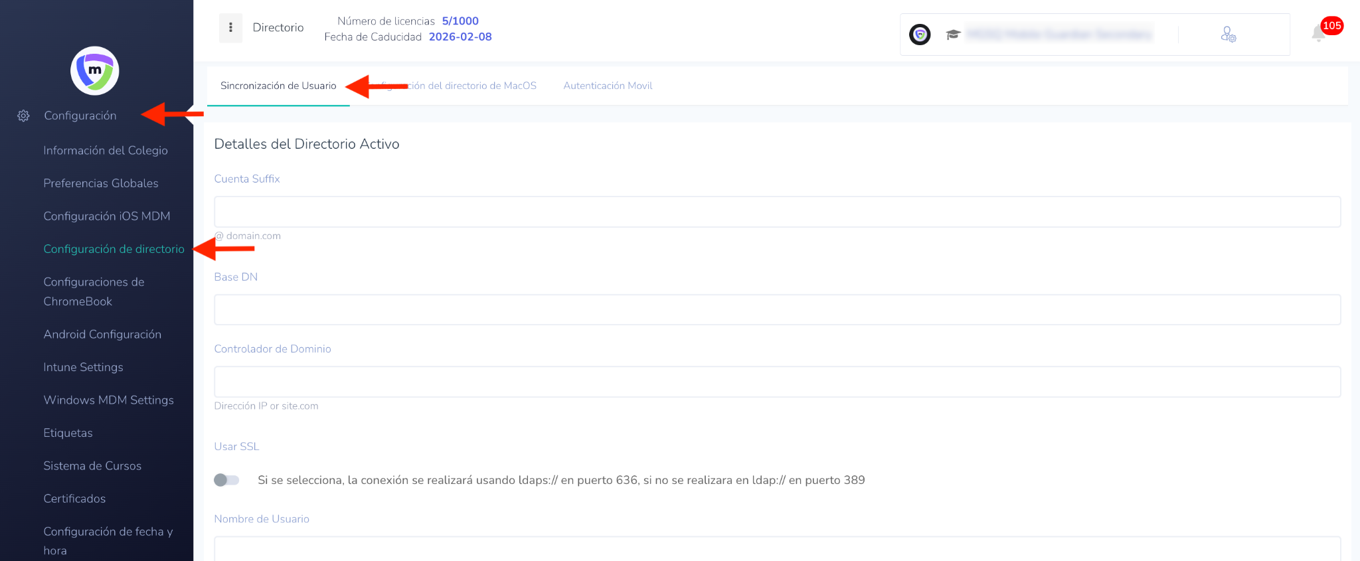Viewport: 1360px width, 561px height.
Task: Open Información del Colegio settings
Action: (x=106, y=151)
